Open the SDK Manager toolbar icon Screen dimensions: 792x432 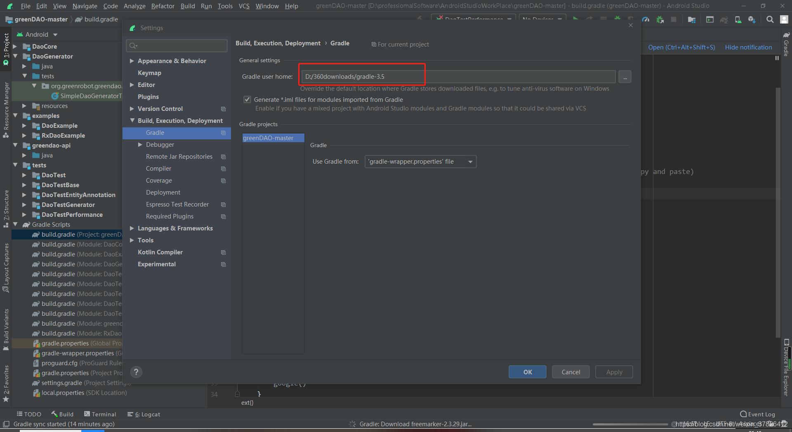tap(752, 19)
